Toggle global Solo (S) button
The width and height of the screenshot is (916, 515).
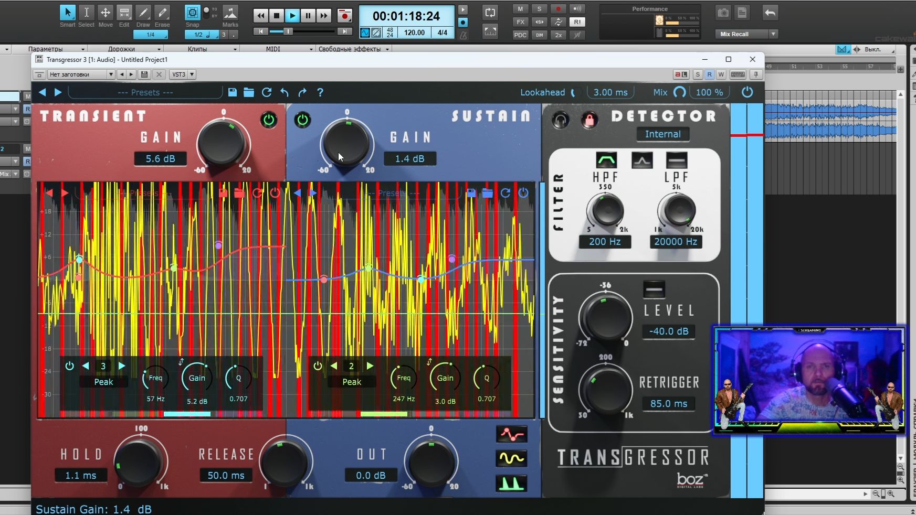tap(539, 9)
